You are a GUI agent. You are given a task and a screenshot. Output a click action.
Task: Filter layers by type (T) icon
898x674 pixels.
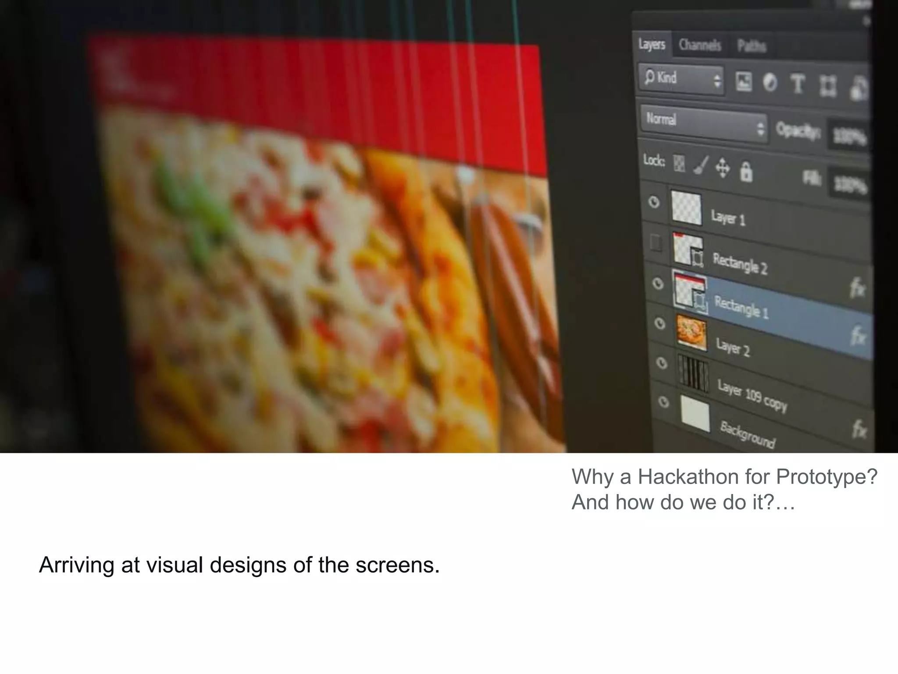click(x=798, y=84)
